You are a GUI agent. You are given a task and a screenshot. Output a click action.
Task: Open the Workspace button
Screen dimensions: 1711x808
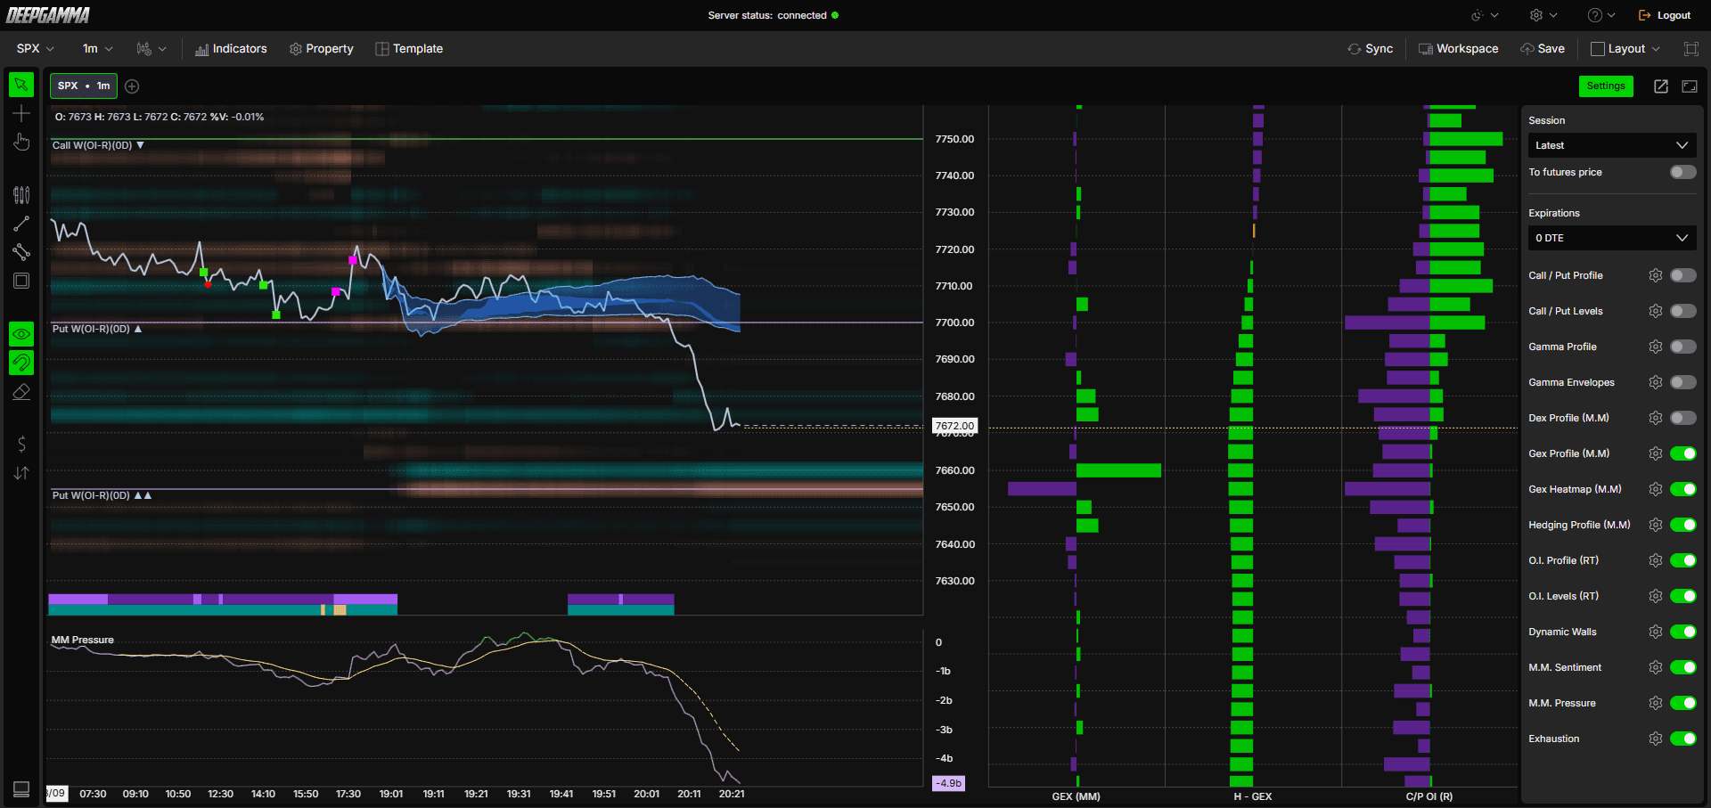1459,49
